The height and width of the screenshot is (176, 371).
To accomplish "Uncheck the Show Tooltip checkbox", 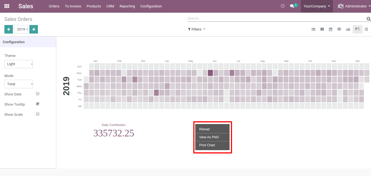I will click(38, 104).
